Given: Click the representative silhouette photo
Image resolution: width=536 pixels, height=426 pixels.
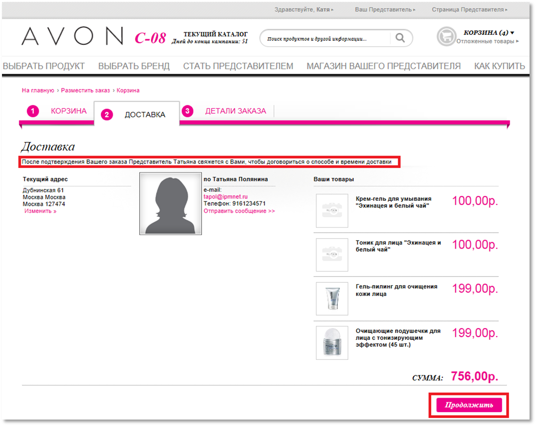Looking at the screenshot, I should click(170, 204).
